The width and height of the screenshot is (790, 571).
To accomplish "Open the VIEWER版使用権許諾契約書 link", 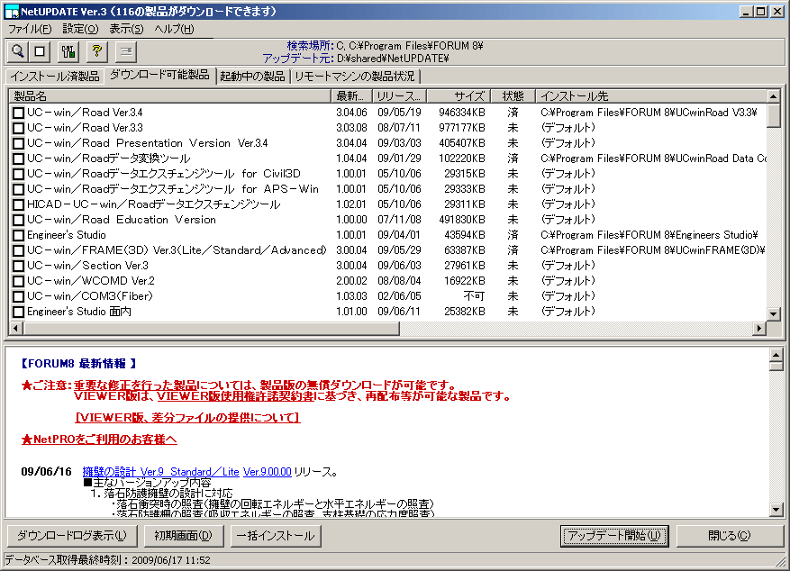I will 236,396.
